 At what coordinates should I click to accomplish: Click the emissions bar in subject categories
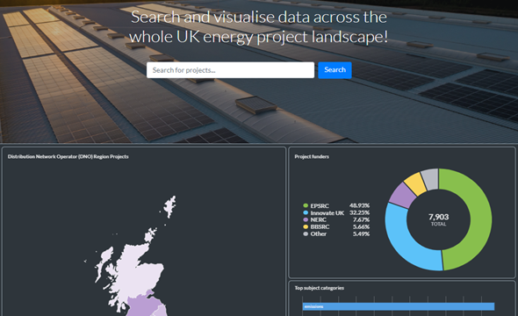pos(399,306)
